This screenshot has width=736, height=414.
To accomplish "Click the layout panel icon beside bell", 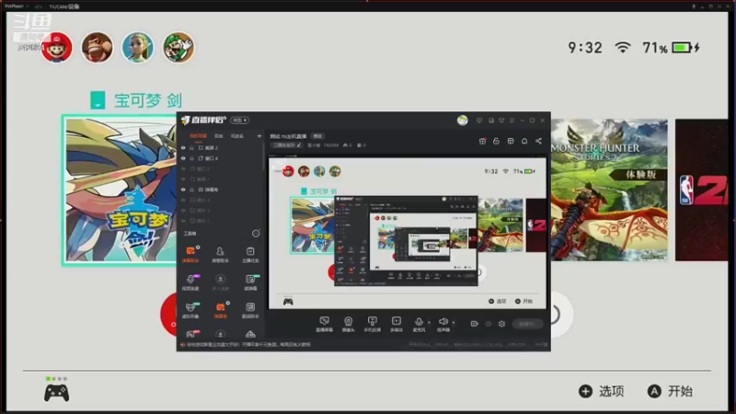I will (x=511, y=141).
